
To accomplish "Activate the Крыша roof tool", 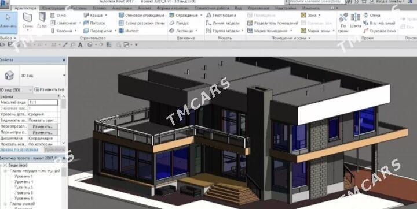I will [x=93, y=16].
